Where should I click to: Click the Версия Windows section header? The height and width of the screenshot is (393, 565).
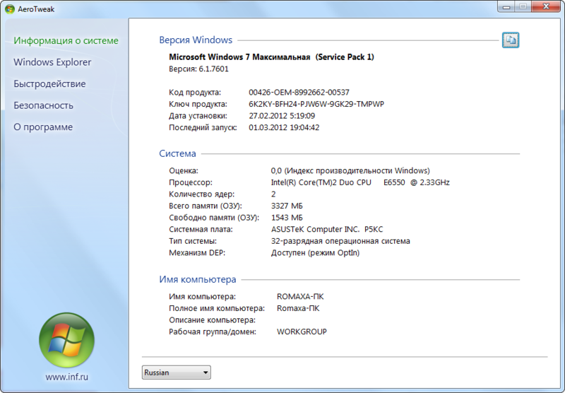pos(196,40)
